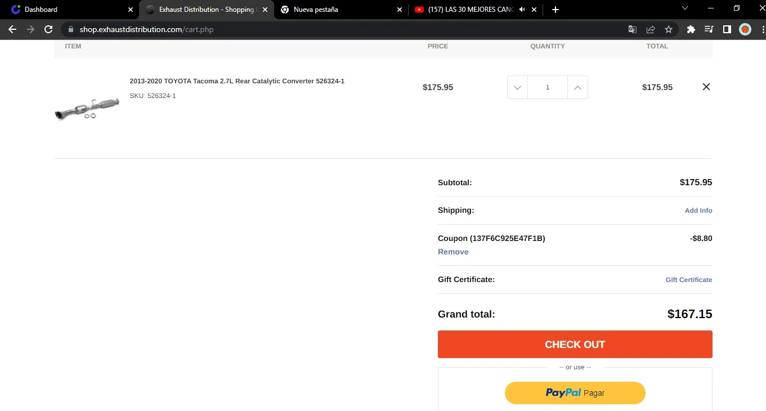Switch to the YouTube LAS 30 MEJORES tab
Viewport: 766px width, 411px height.
click(475, 10)
